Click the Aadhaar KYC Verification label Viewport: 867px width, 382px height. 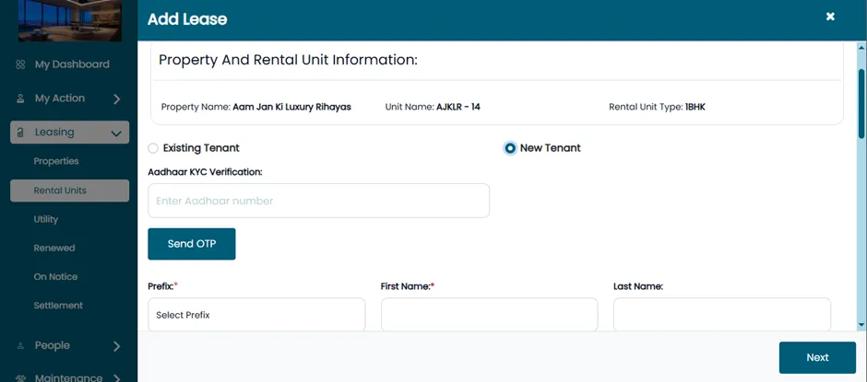[205, 172]
